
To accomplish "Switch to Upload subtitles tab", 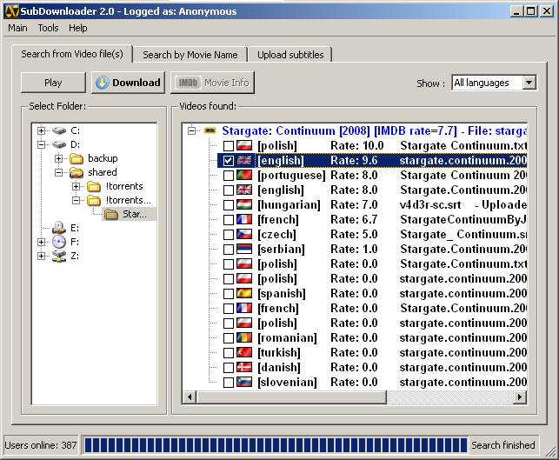I will tap(290, 55).
